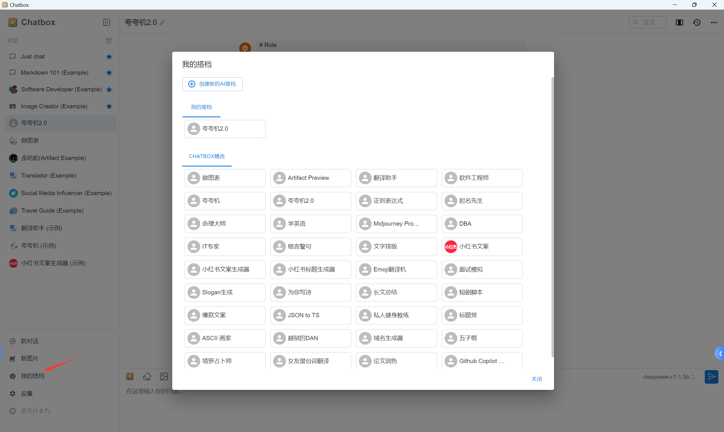Screen dimensions: 724x432
Task: Click the search field in top bar
Action: (x=647, y=22)
